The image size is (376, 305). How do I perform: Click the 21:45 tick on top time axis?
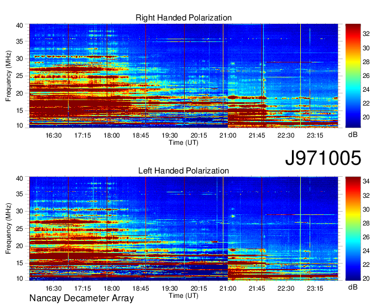[x=257, y=135]
